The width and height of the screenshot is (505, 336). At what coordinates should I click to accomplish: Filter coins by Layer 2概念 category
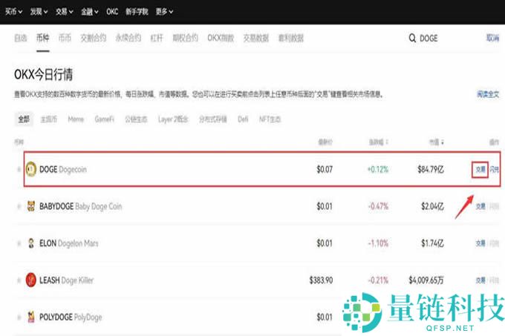173,119
